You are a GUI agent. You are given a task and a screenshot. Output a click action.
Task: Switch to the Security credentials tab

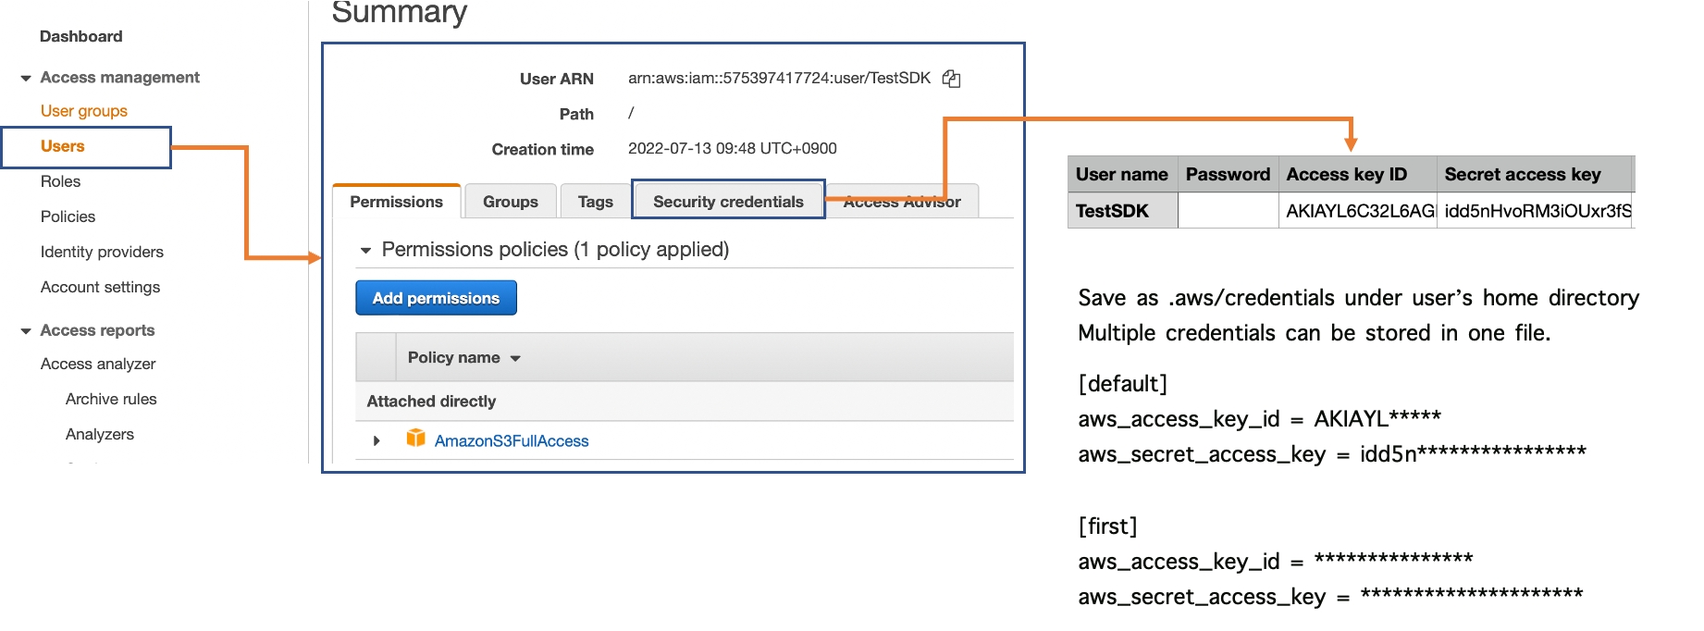click(x=728, y=202)
